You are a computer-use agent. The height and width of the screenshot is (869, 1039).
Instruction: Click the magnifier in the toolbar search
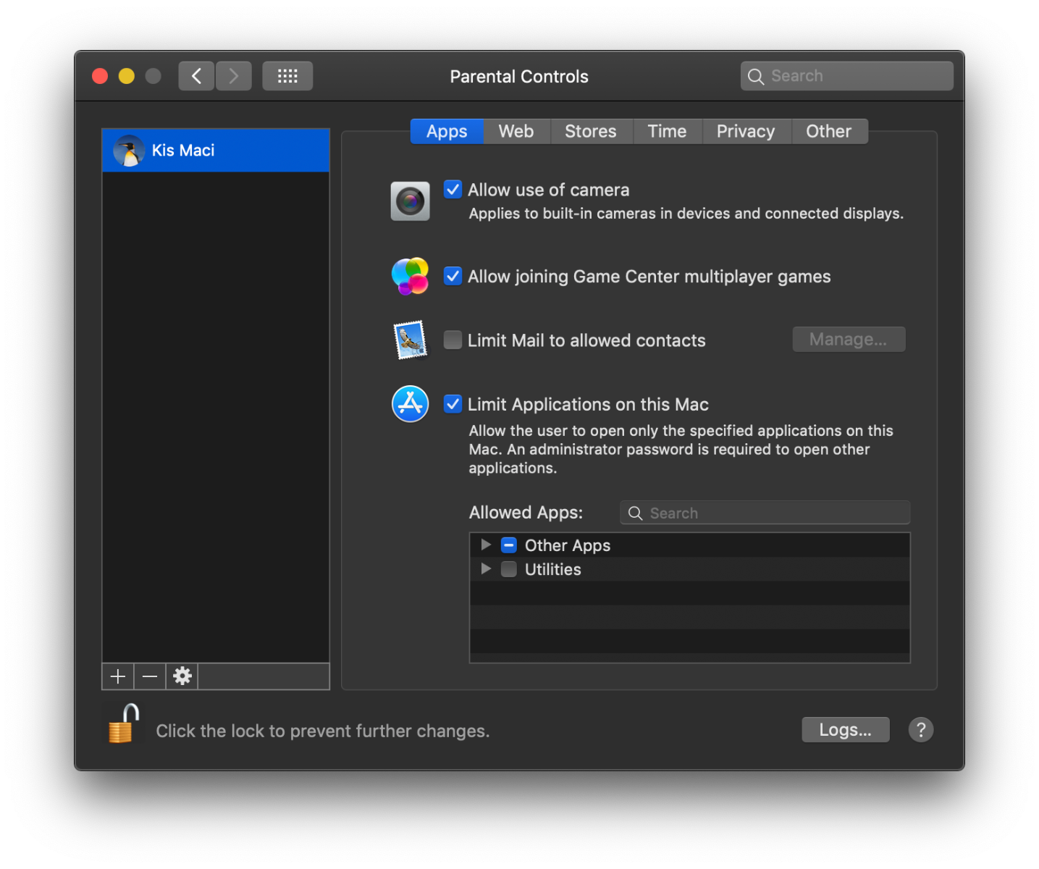point(756,76)
